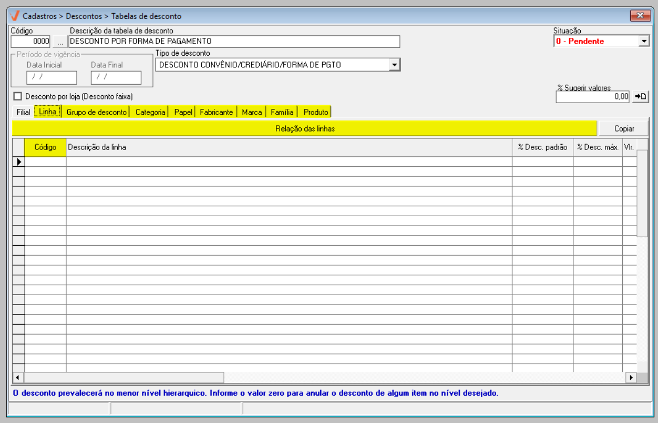The height and width of the screenshot is (423, 658).
Task: Switch to the Produto tab
Action: pos(315,112)
